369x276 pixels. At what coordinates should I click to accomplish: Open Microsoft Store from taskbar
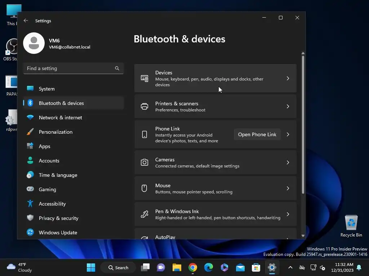coord(256,267)
